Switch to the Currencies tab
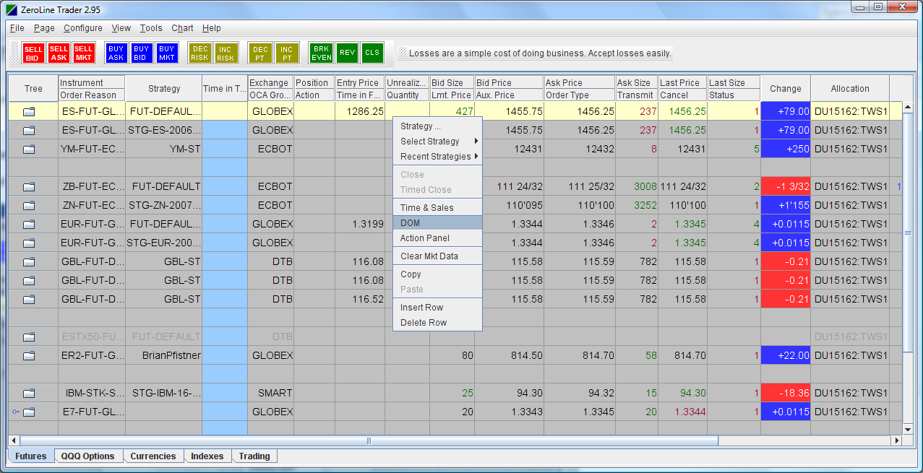 click(x=153, y=456)
